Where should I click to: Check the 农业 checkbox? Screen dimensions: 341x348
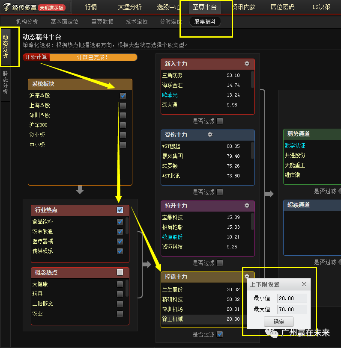pos(120,314)
